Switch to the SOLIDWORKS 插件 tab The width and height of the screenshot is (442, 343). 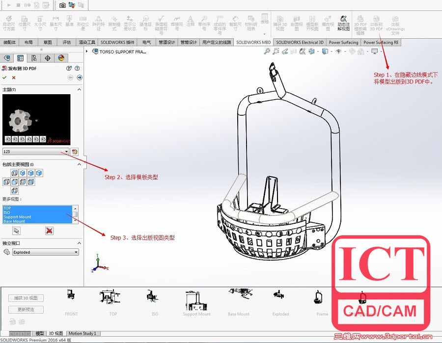pos(117,42)
